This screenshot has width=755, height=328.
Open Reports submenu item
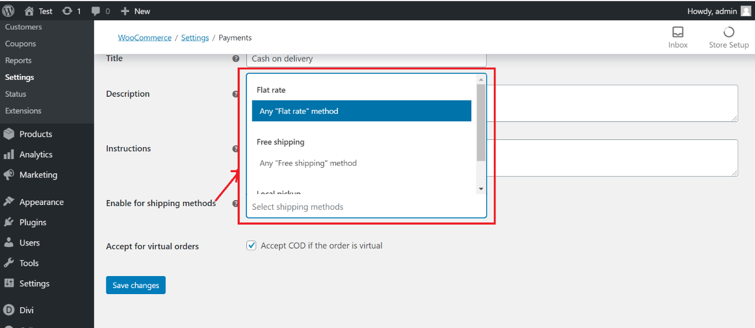click(x=19, y=61)
